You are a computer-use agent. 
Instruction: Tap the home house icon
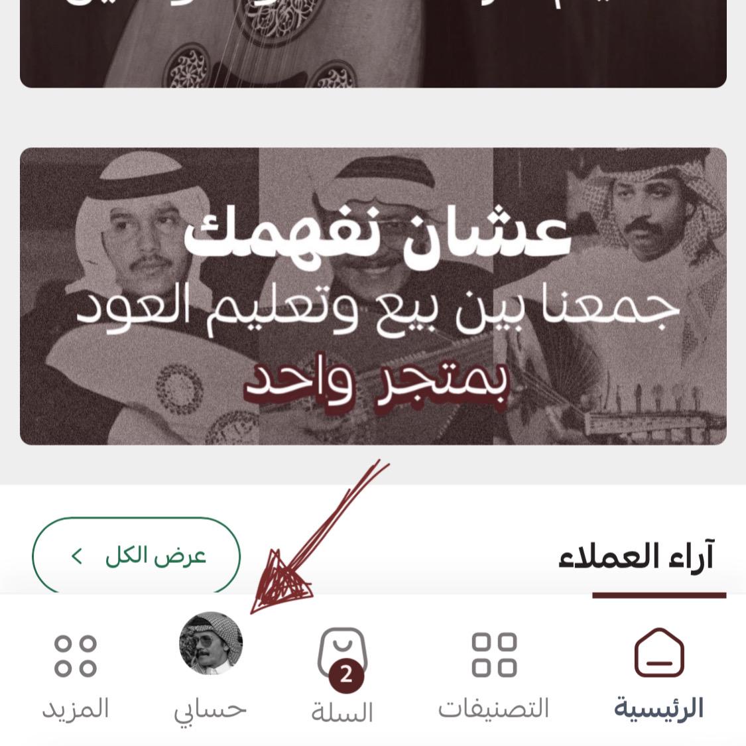(x=659, y=653)
